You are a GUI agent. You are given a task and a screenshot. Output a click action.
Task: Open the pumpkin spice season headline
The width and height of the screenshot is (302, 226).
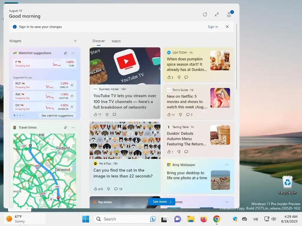(x=187, y=64)
